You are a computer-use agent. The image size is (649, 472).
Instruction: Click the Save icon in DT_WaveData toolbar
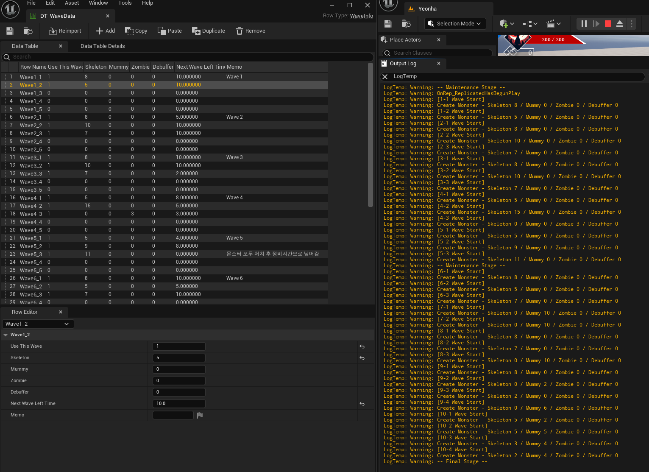point(10,31)
